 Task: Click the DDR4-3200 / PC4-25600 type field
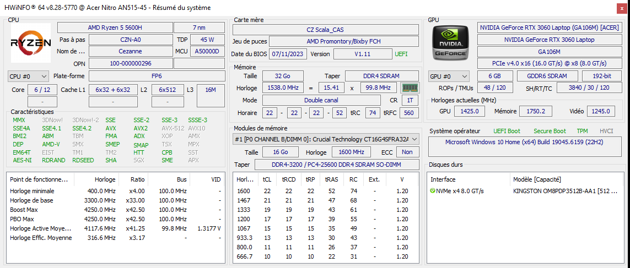click(337, 165)
